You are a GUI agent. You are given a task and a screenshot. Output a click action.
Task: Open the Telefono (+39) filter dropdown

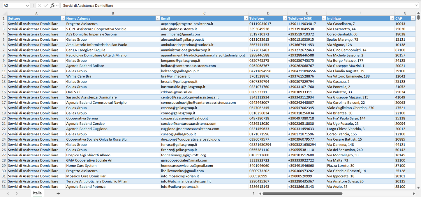324,19
